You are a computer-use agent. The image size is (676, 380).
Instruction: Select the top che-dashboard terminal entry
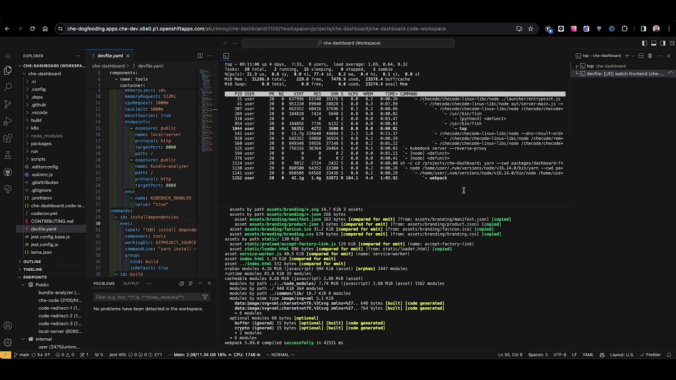[624, 66]
